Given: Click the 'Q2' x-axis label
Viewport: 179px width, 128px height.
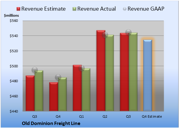Looking at the screenshot, I should pyautogui.click(x=105, y=116).
